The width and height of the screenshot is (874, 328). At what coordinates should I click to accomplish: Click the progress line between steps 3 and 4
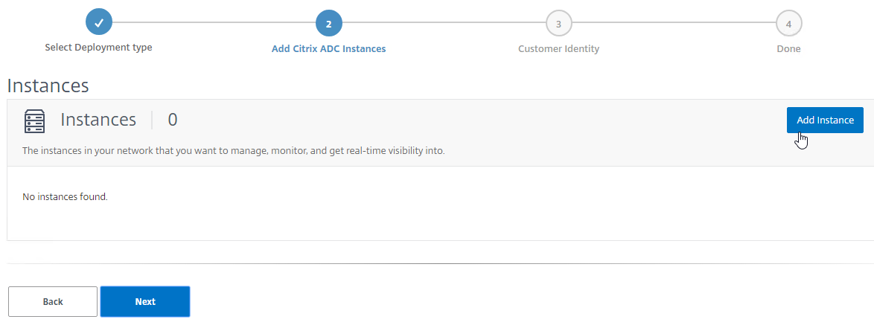point(674,23)
